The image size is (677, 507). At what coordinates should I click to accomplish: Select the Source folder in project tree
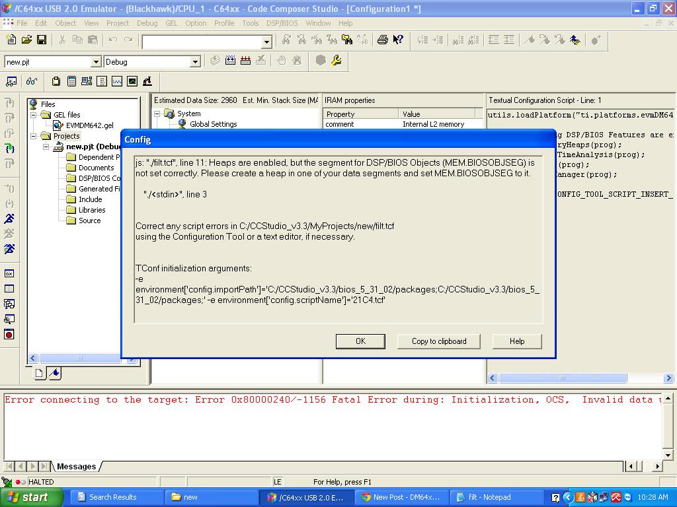coord(89,220)
